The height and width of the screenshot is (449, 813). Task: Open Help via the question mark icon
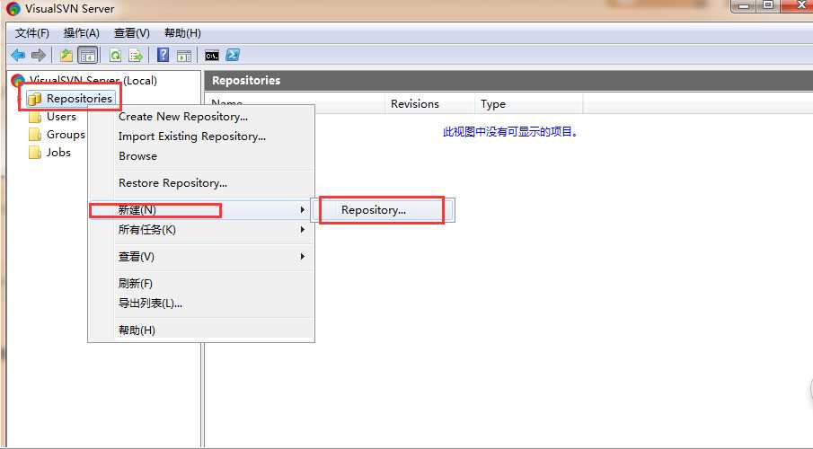click(163, 55)
